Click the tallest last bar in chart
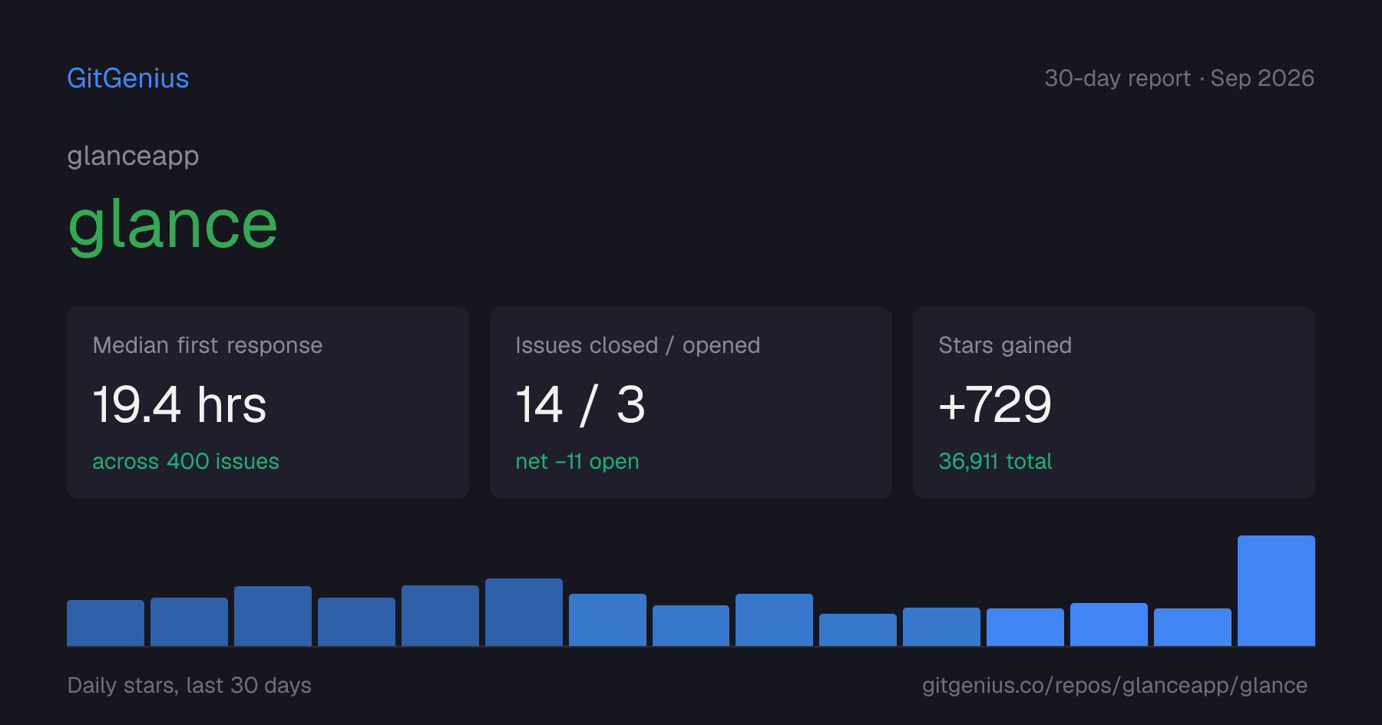 click(1276, 591)
